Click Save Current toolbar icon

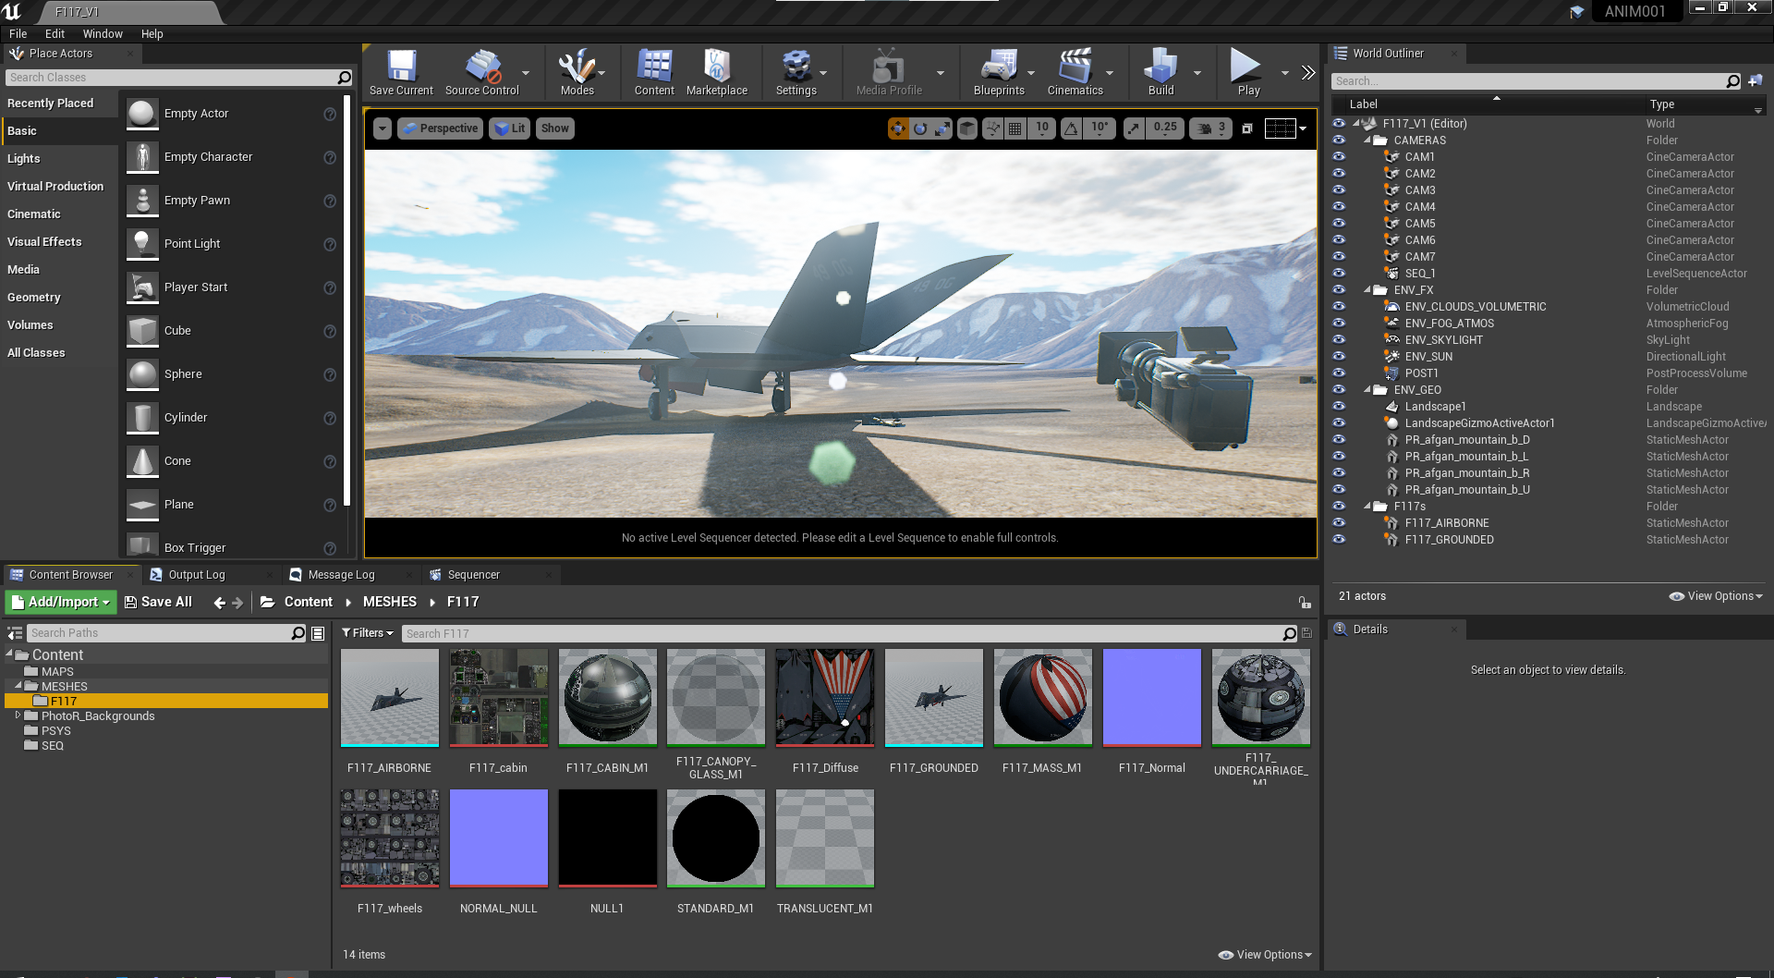coord(401,72)
